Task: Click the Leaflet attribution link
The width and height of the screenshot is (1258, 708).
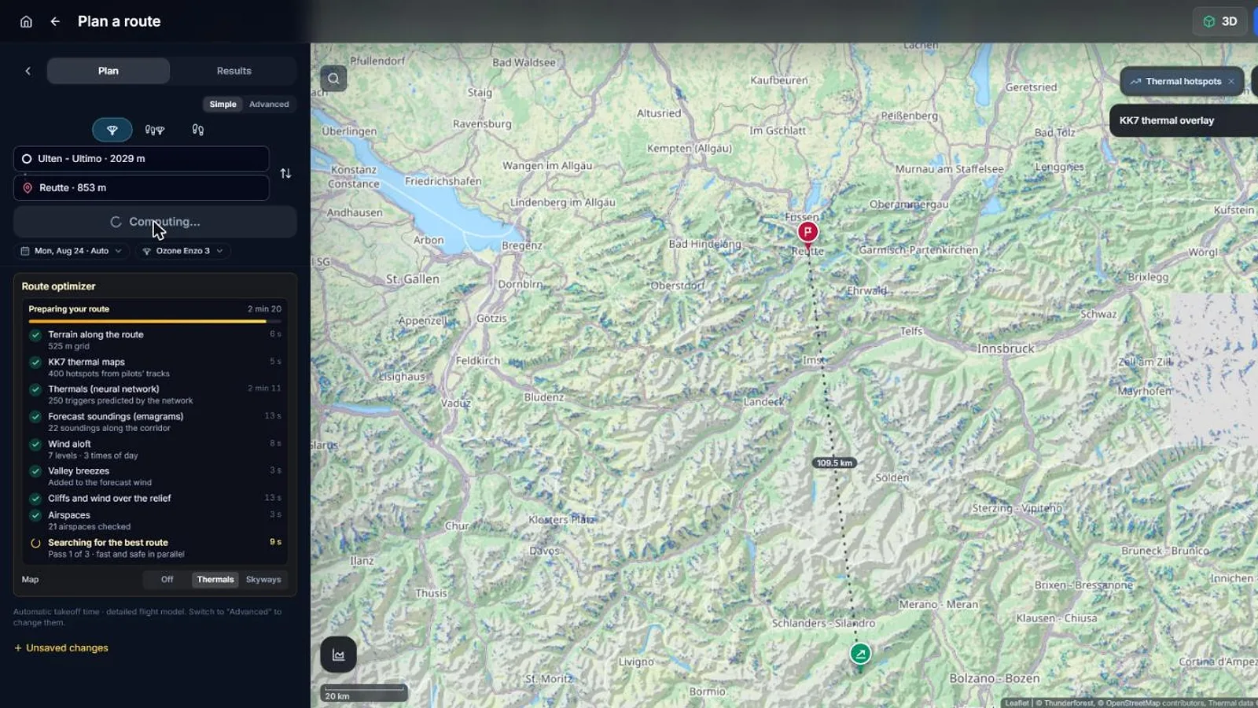Action: 1017,703
